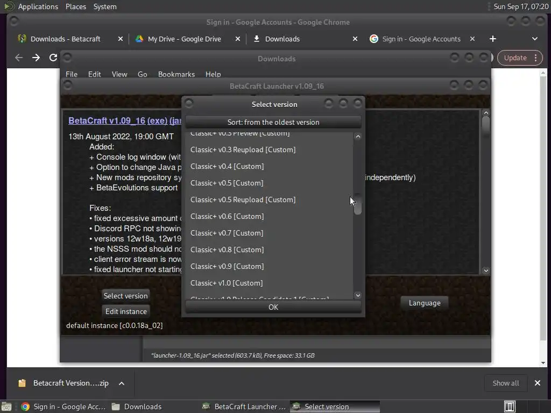
Task: Click clock showing Sun Sep 17, 07:20
Action: (x=521, y=6)
